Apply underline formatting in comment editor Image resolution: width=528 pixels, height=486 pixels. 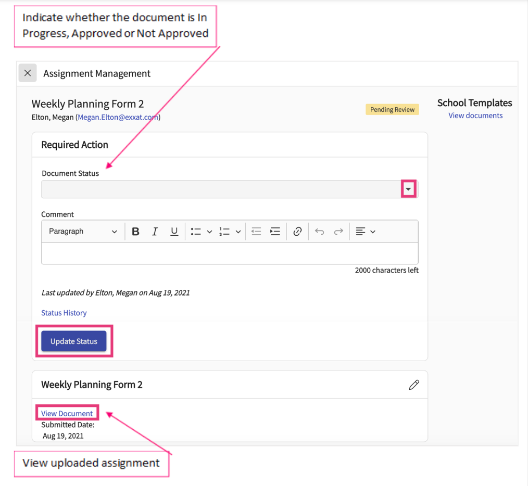[x=174, y=232]
